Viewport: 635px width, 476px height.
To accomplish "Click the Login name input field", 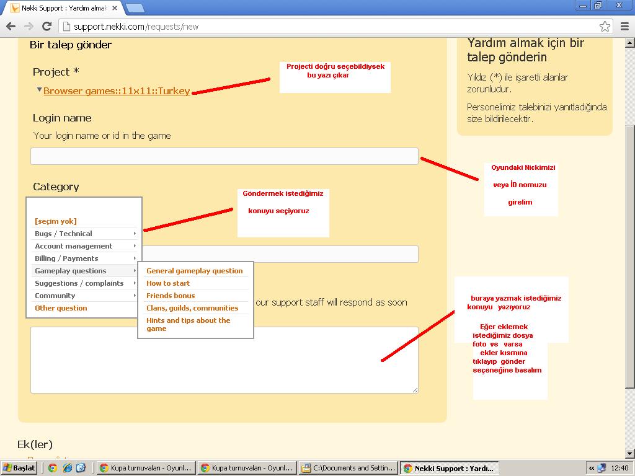I will click(x=224, y=156).
